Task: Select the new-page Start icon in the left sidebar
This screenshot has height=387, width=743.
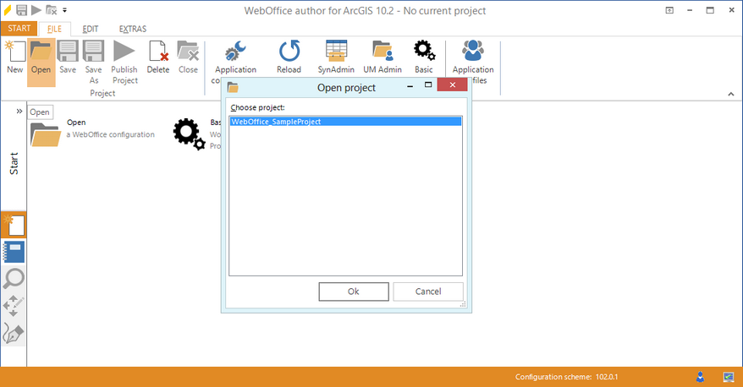Action: (14, 226)
